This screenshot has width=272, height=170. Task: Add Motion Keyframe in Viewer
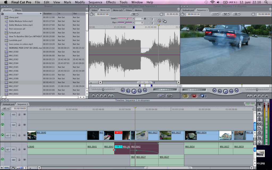tap(101, 96)
